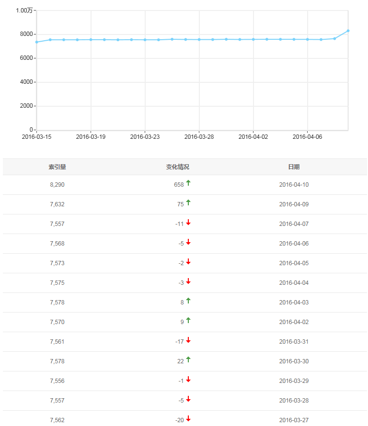Click the red down arrow beside -20

188,418
